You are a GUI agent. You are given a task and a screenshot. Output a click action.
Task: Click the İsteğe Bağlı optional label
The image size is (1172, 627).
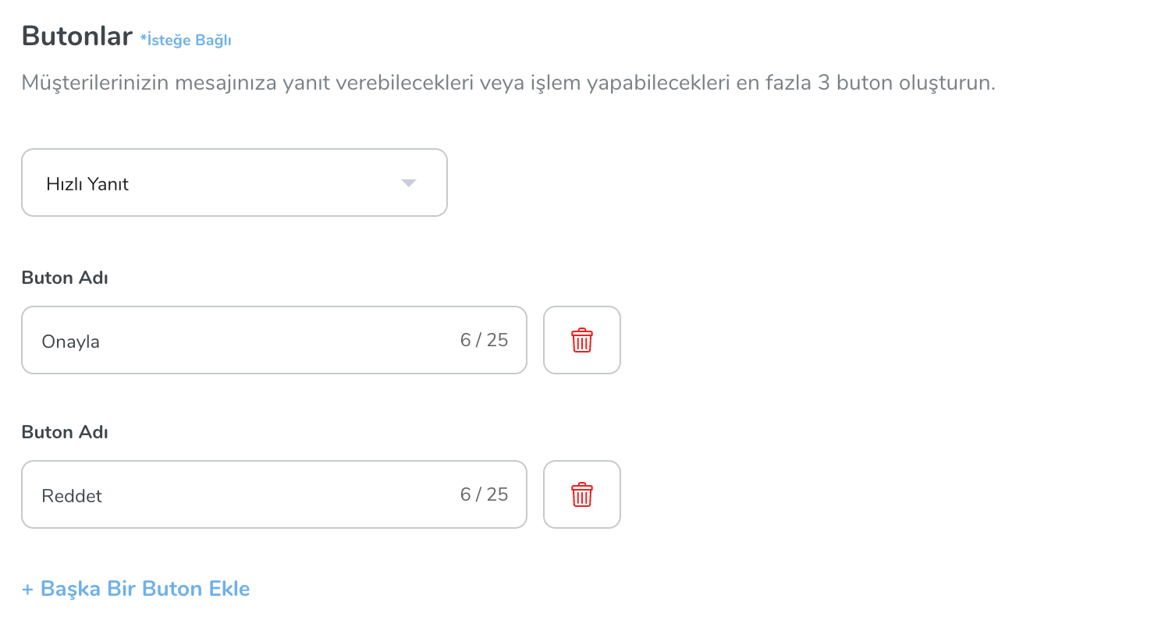186,40
